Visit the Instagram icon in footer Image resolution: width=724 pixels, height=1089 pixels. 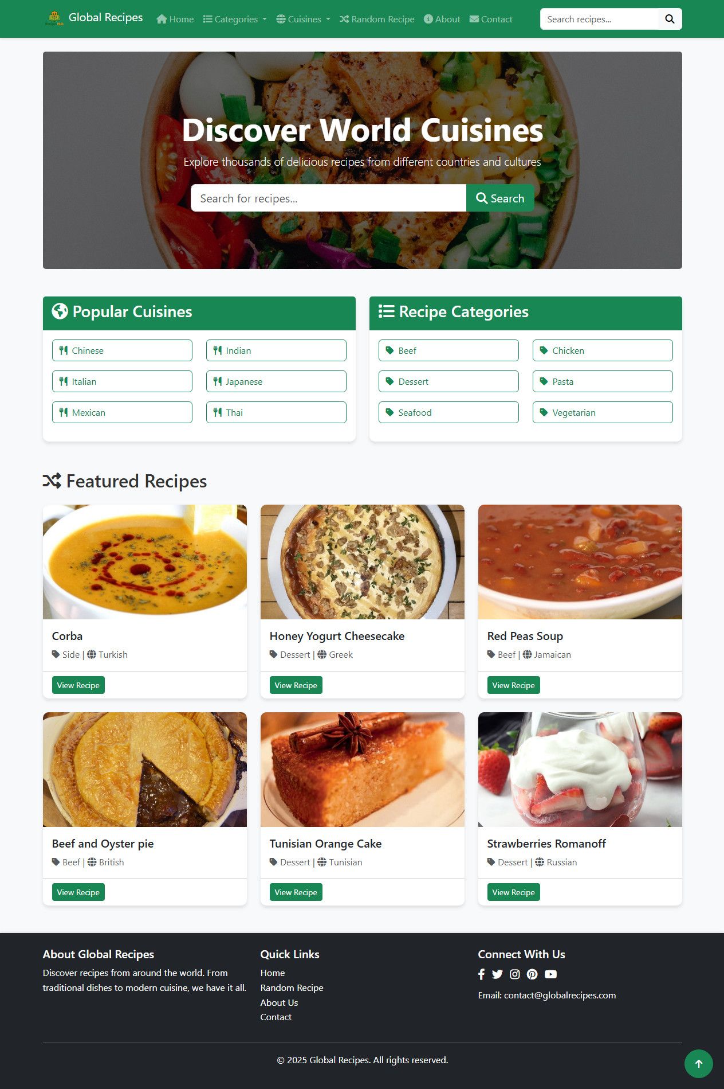tap(515, 974)
